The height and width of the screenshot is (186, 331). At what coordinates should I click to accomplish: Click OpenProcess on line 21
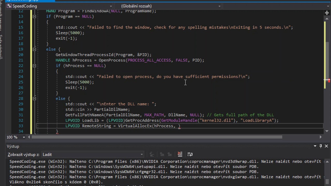(x=112, y=60)
